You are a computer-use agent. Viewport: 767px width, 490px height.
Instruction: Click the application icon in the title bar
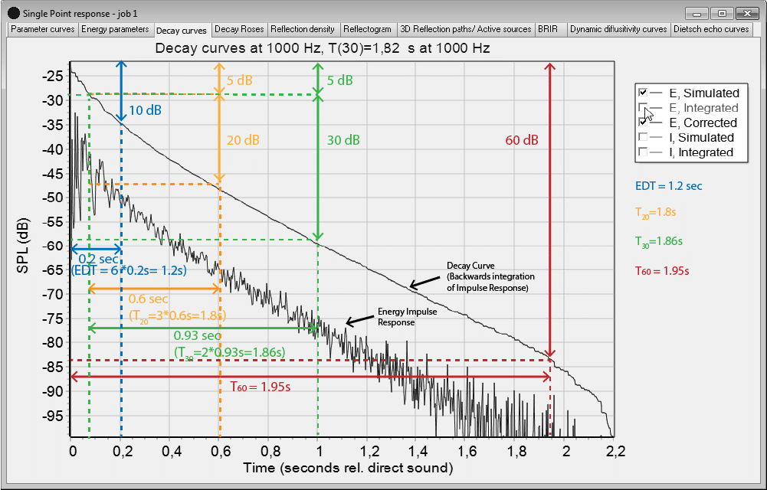coord(13,13)
